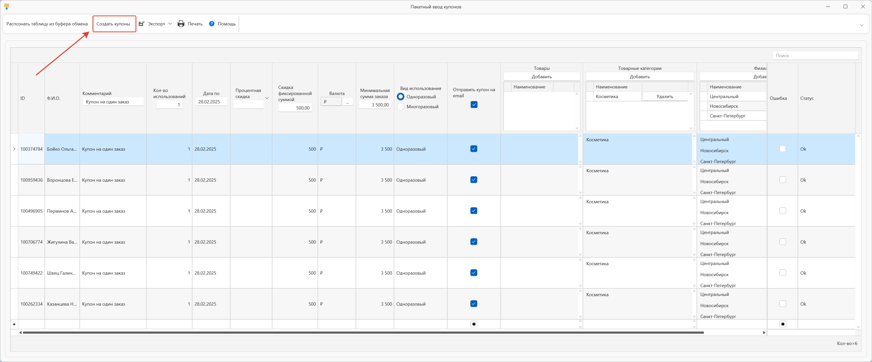Click the Кол-во=6 summary text

[847, 343]
